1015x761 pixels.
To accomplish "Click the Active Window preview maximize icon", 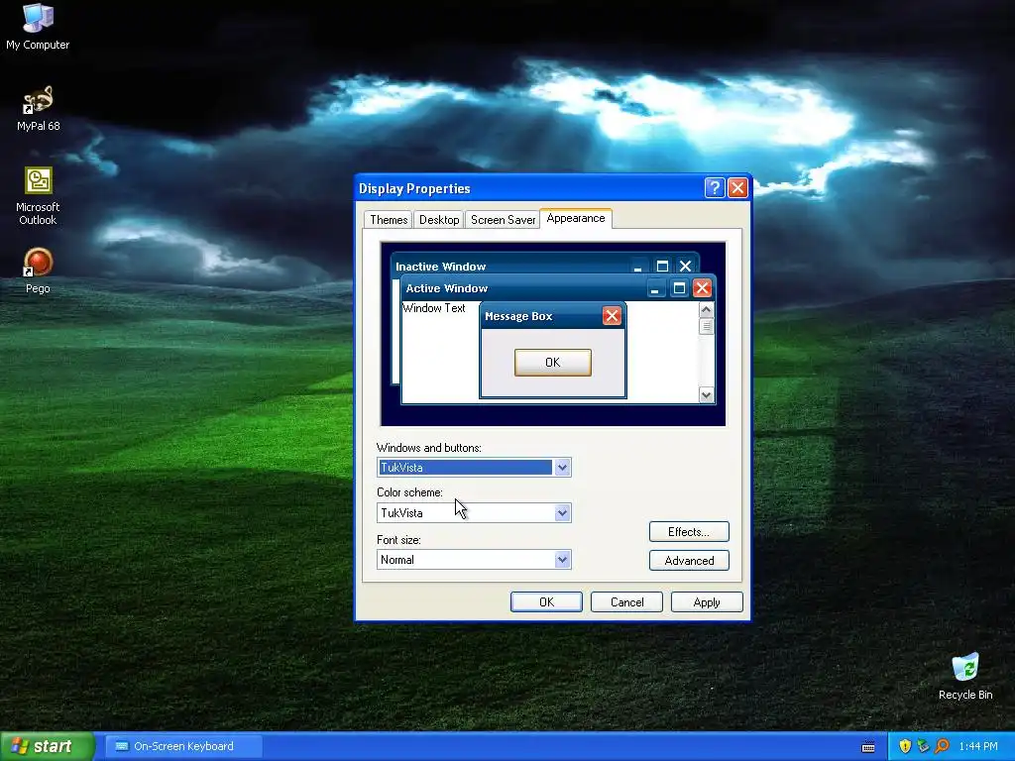I will click(679, 288).
